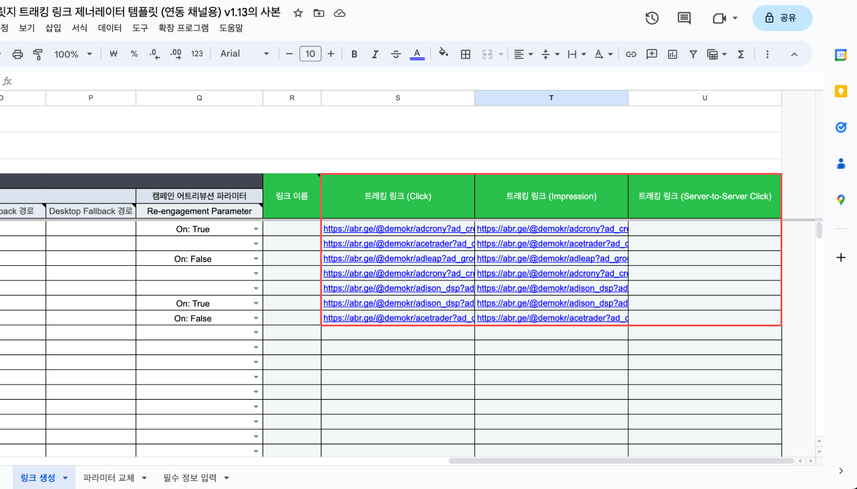Viewport: 857px width, 489px height.
Task: Open the Arial font dropdown
Action: (x=245, y=54)
